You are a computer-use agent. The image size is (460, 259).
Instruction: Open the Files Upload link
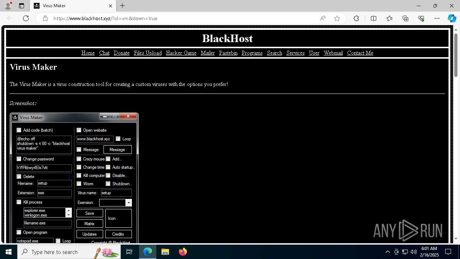tap(148, 53)
